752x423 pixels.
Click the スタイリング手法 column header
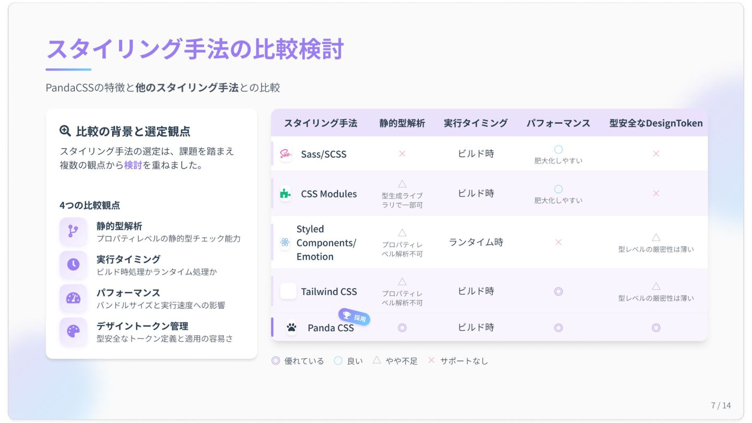pyautogui.click(x=321, y=123)
